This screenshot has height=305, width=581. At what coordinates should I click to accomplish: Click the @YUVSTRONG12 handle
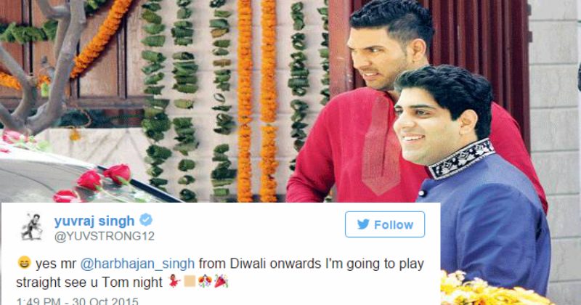click(104, 236)
